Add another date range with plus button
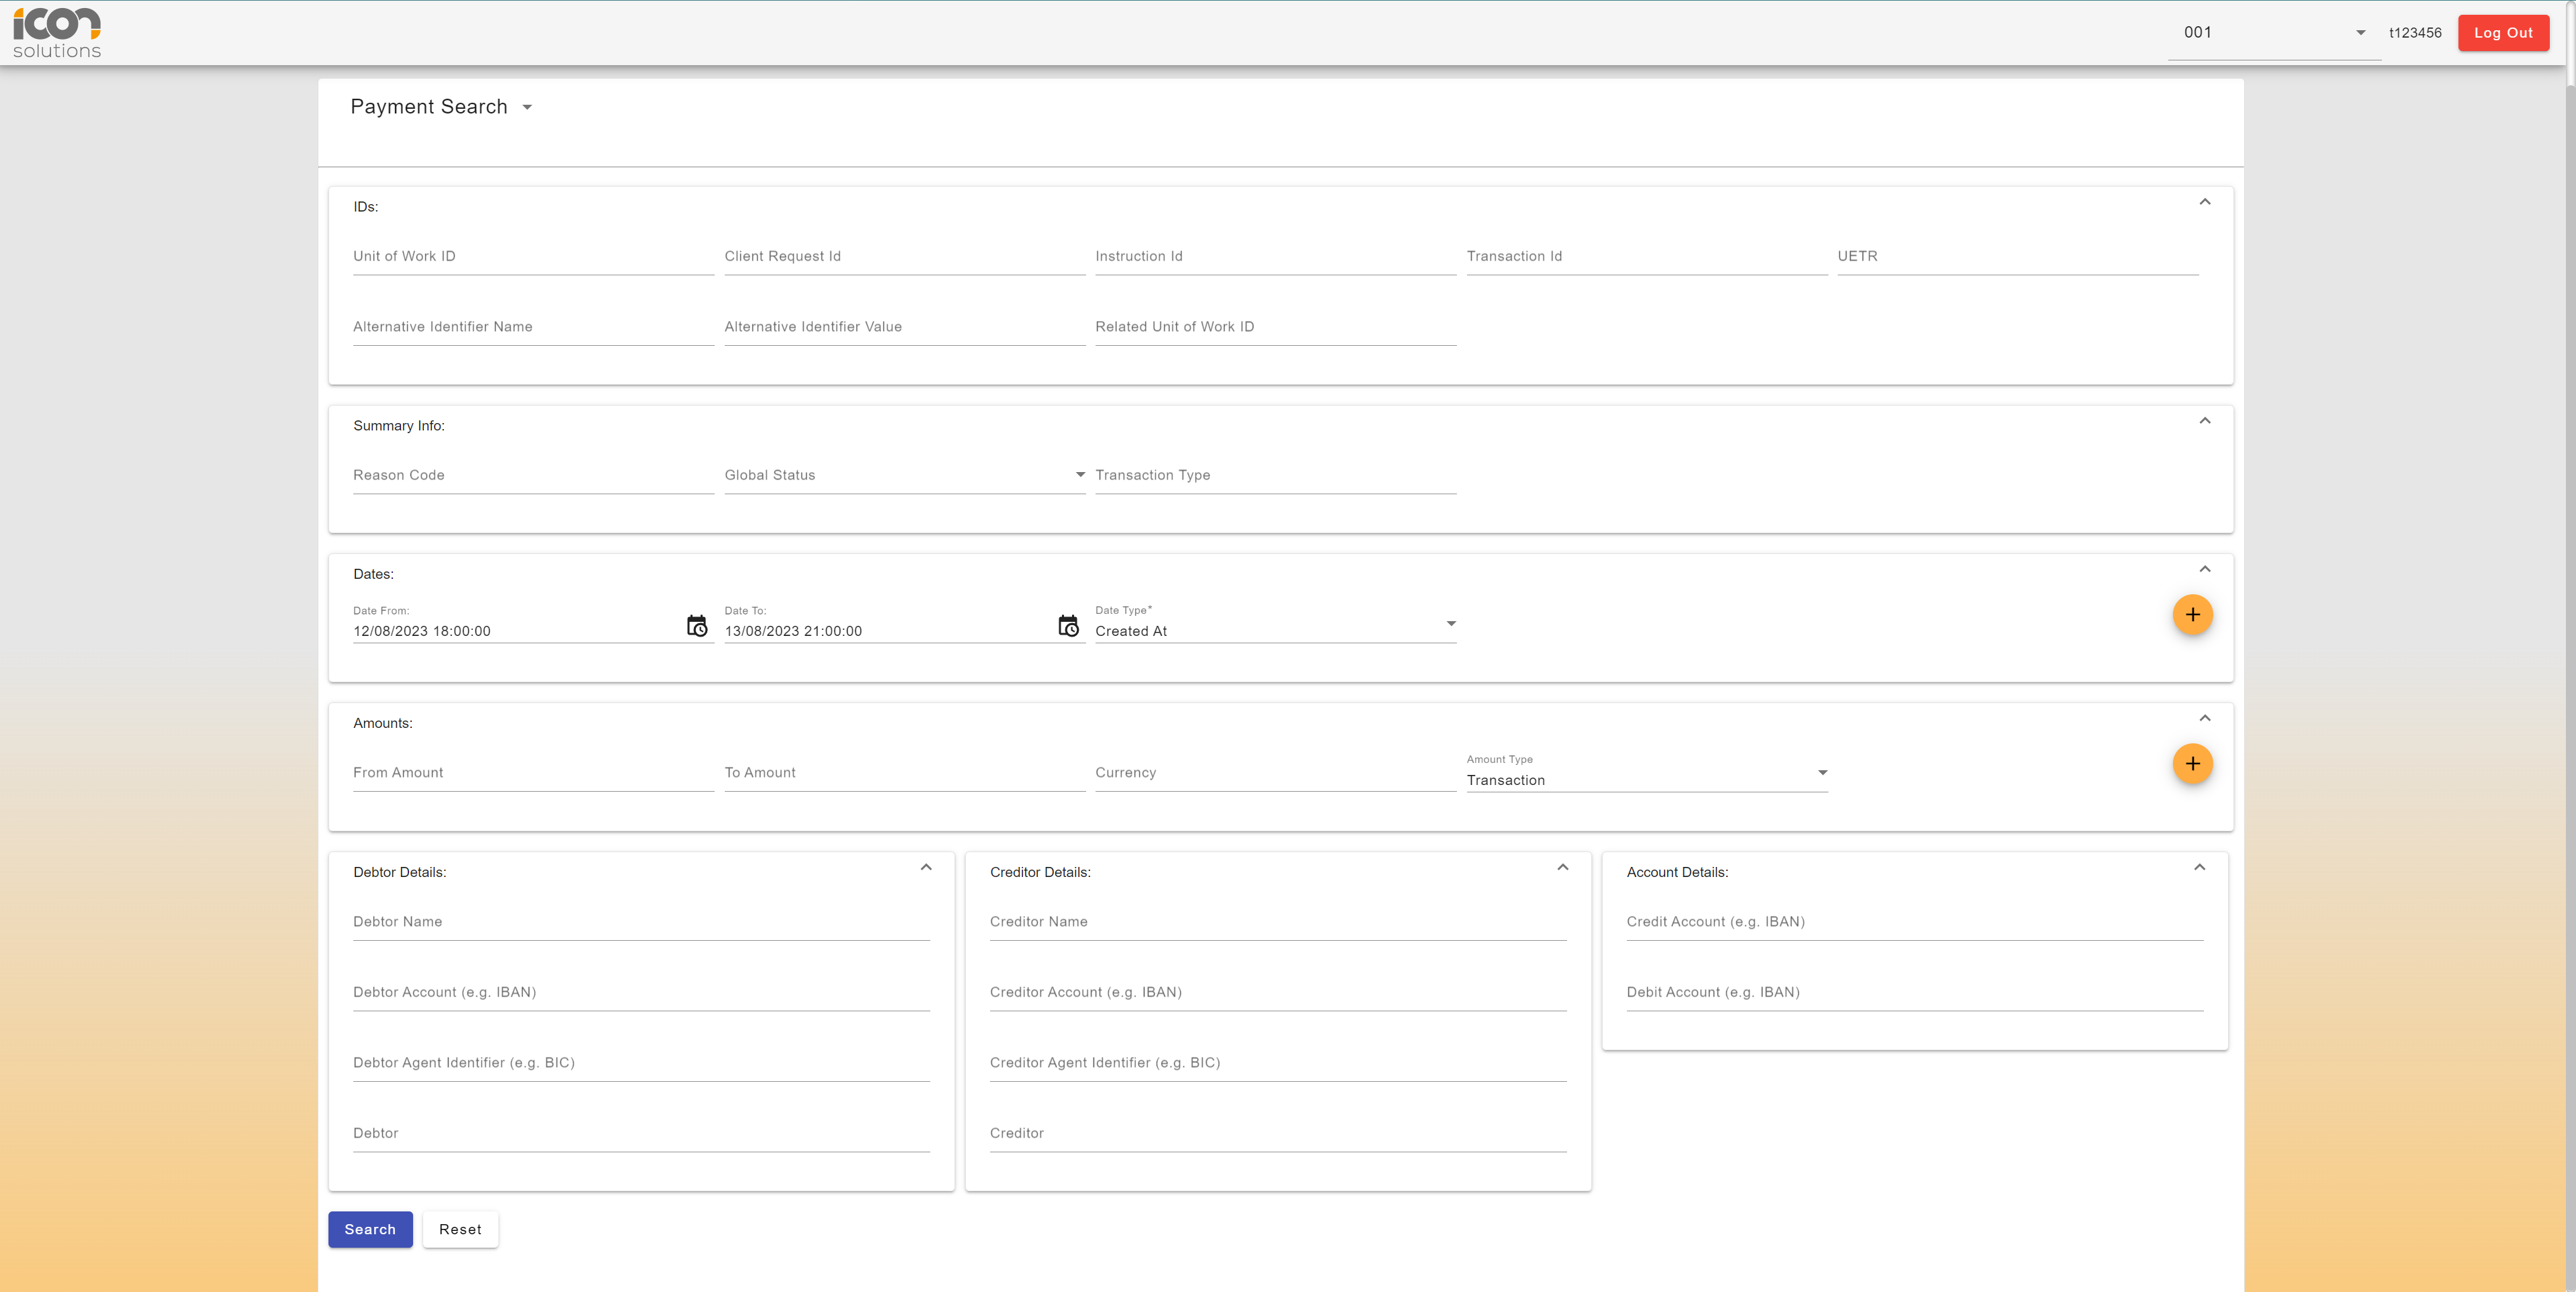2576x1292 pixels. (2192, 614)
